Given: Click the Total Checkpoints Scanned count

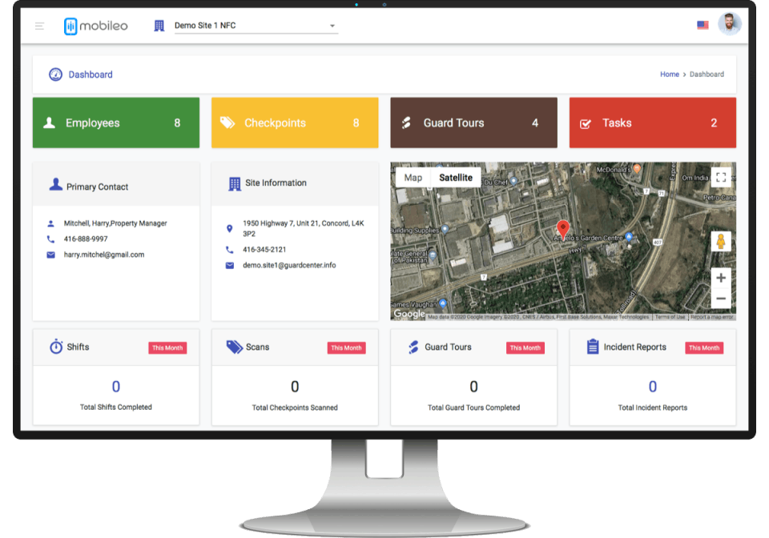Looking at the screenshot, I should [295, 387].
